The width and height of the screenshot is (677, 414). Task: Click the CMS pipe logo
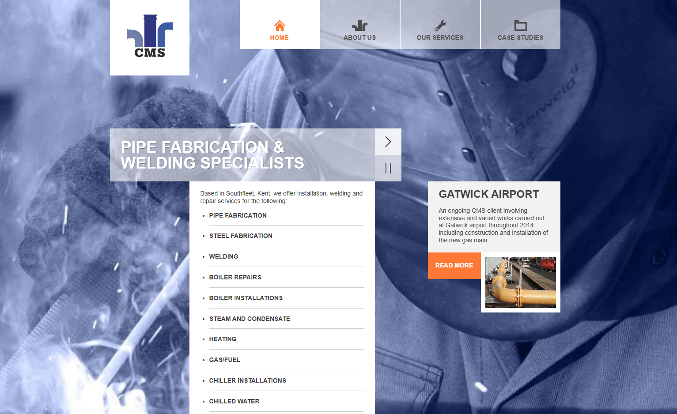point(150,37)
